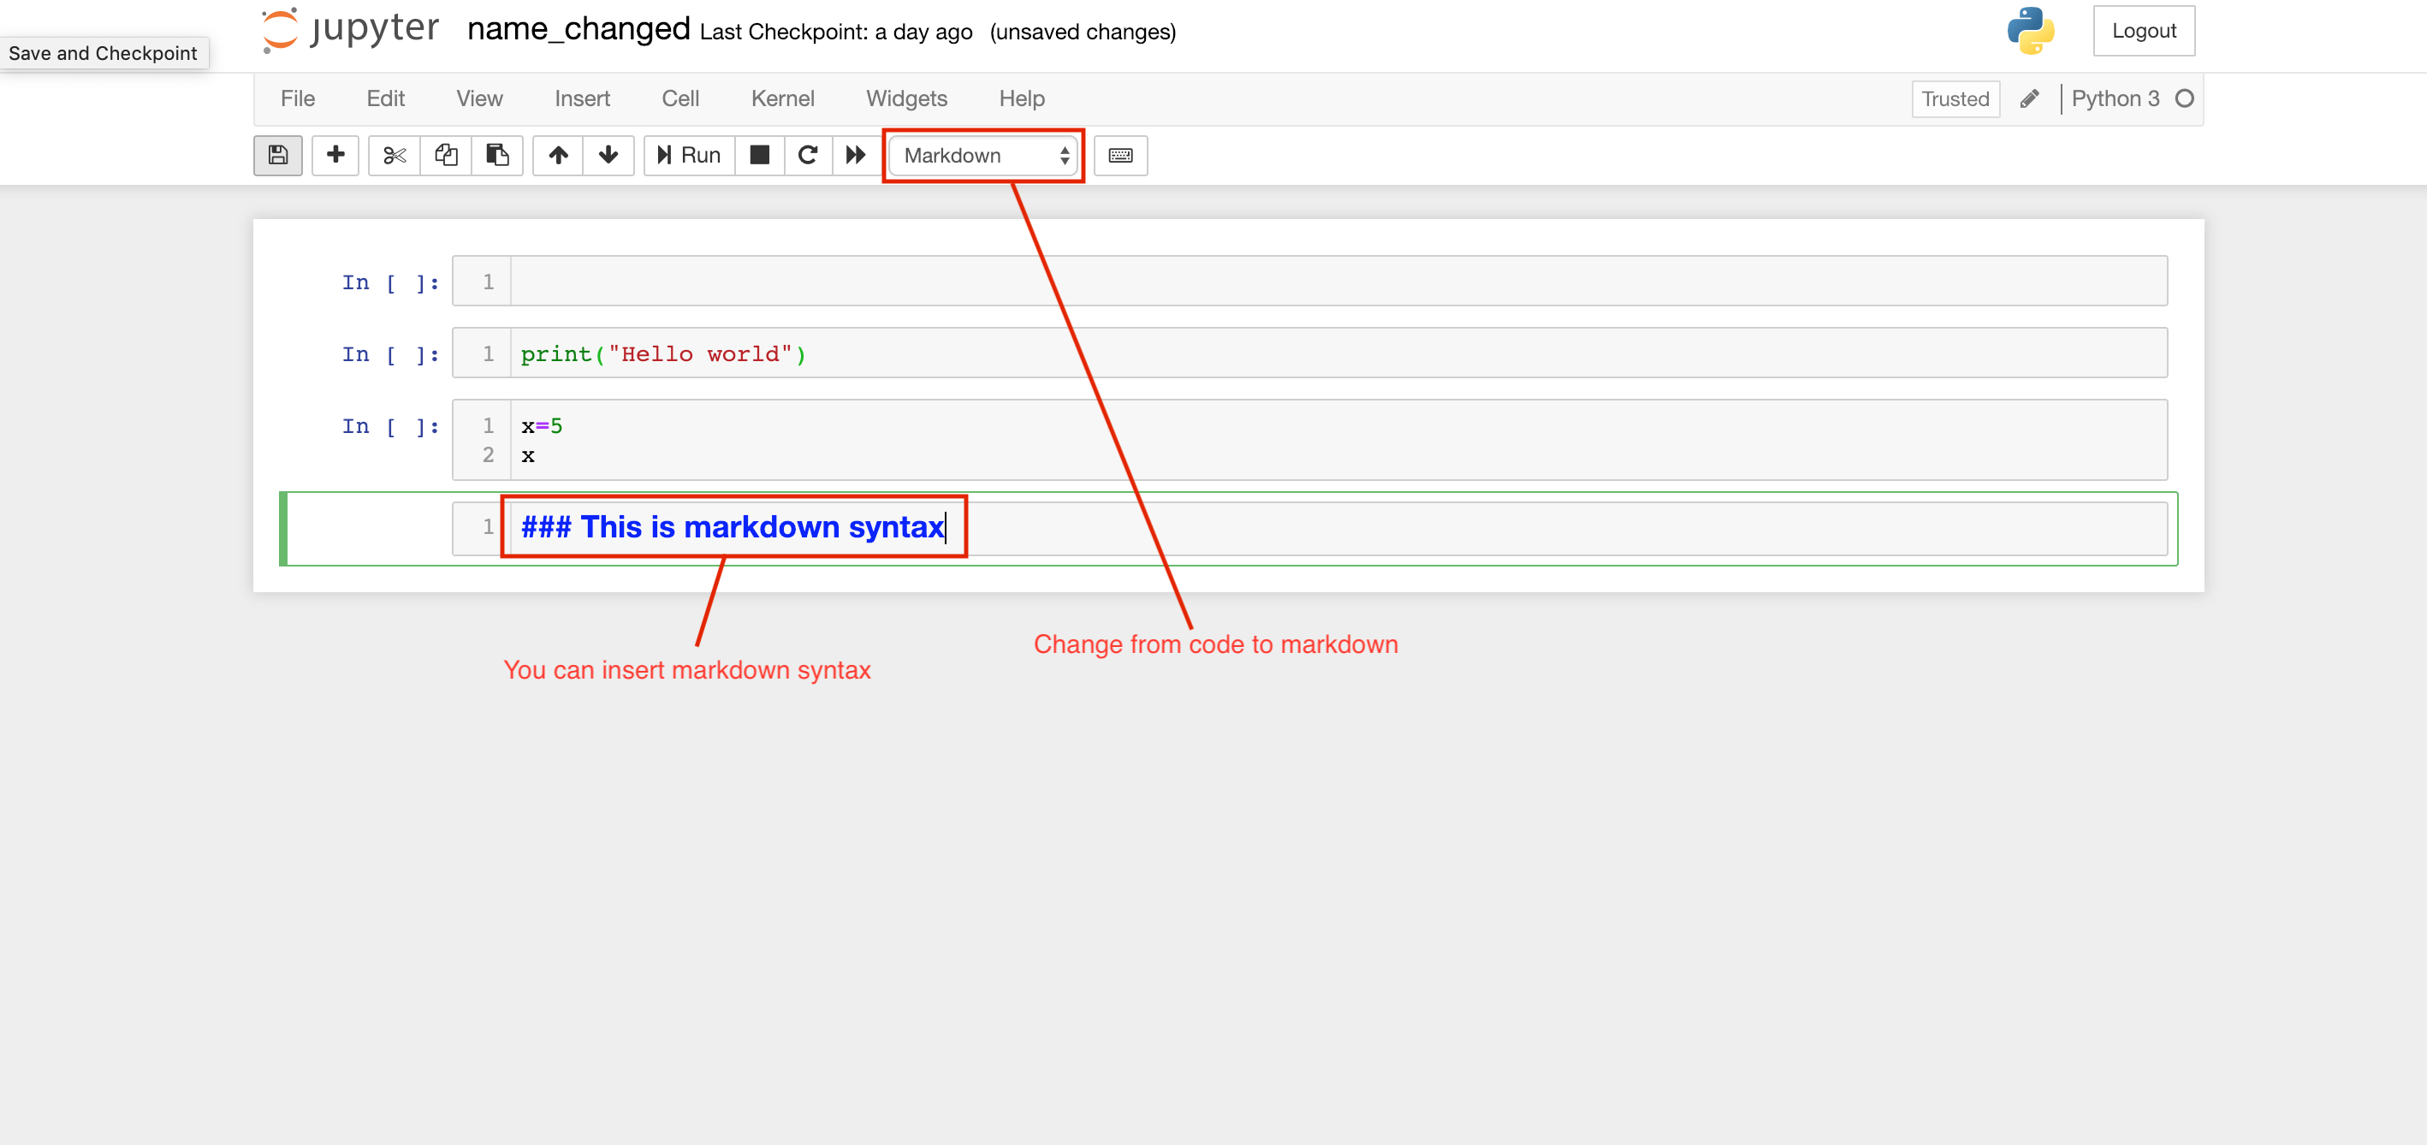2427x1145 pixels.
Task: Expand the Widgets menu
Action: tap(905, 98)
